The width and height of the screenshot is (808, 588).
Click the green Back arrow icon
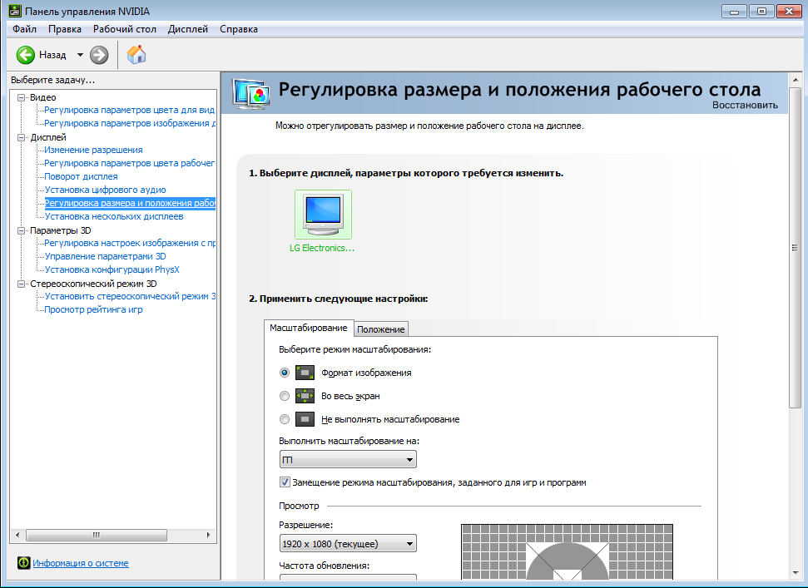click(x=26, y=55)
